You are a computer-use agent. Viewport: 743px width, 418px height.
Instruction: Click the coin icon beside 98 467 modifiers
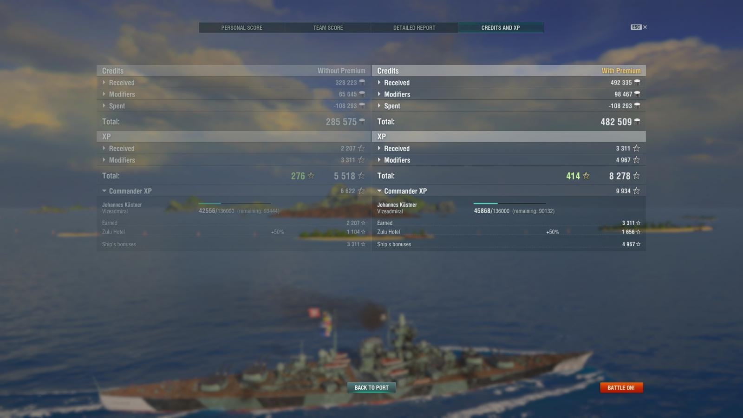click(x=637, y=94)
